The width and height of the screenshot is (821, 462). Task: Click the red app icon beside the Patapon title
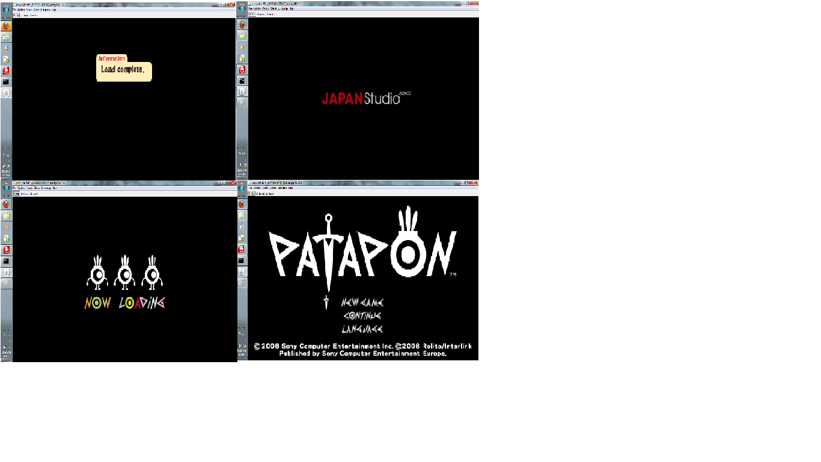[242, 248]
